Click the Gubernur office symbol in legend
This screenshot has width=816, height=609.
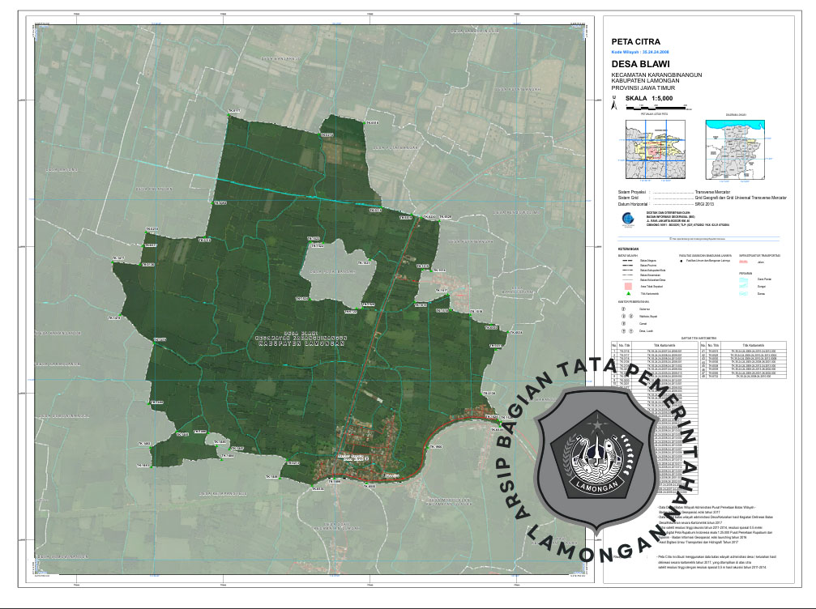(623, 309)
